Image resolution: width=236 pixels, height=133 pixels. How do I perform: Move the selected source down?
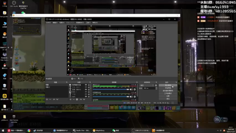pos(84,99)
